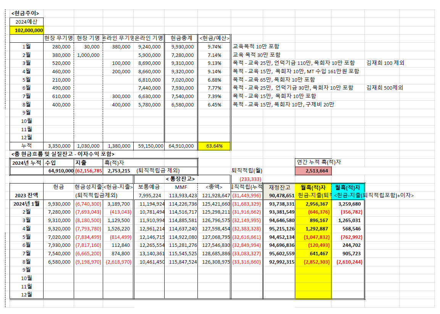Click the red (62,156,785 지출 total cell
440x314 pixels.
click(88, 171)
